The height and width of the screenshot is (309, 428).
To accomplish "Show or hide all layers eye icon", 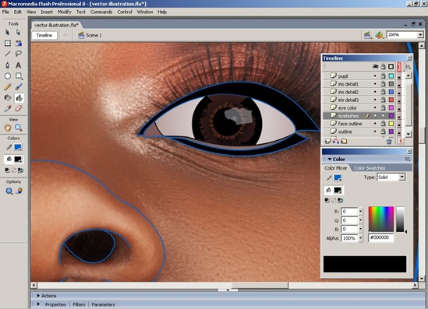I will [x=375, y=66].
